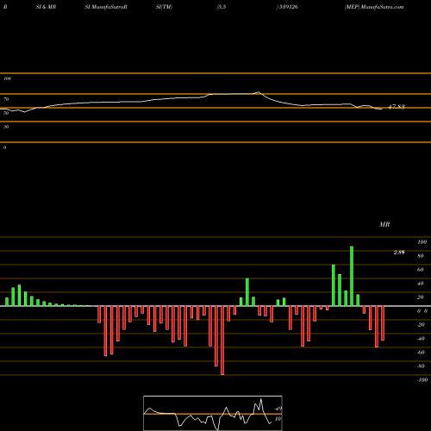Click the SI & MR header label

point(46,7)
